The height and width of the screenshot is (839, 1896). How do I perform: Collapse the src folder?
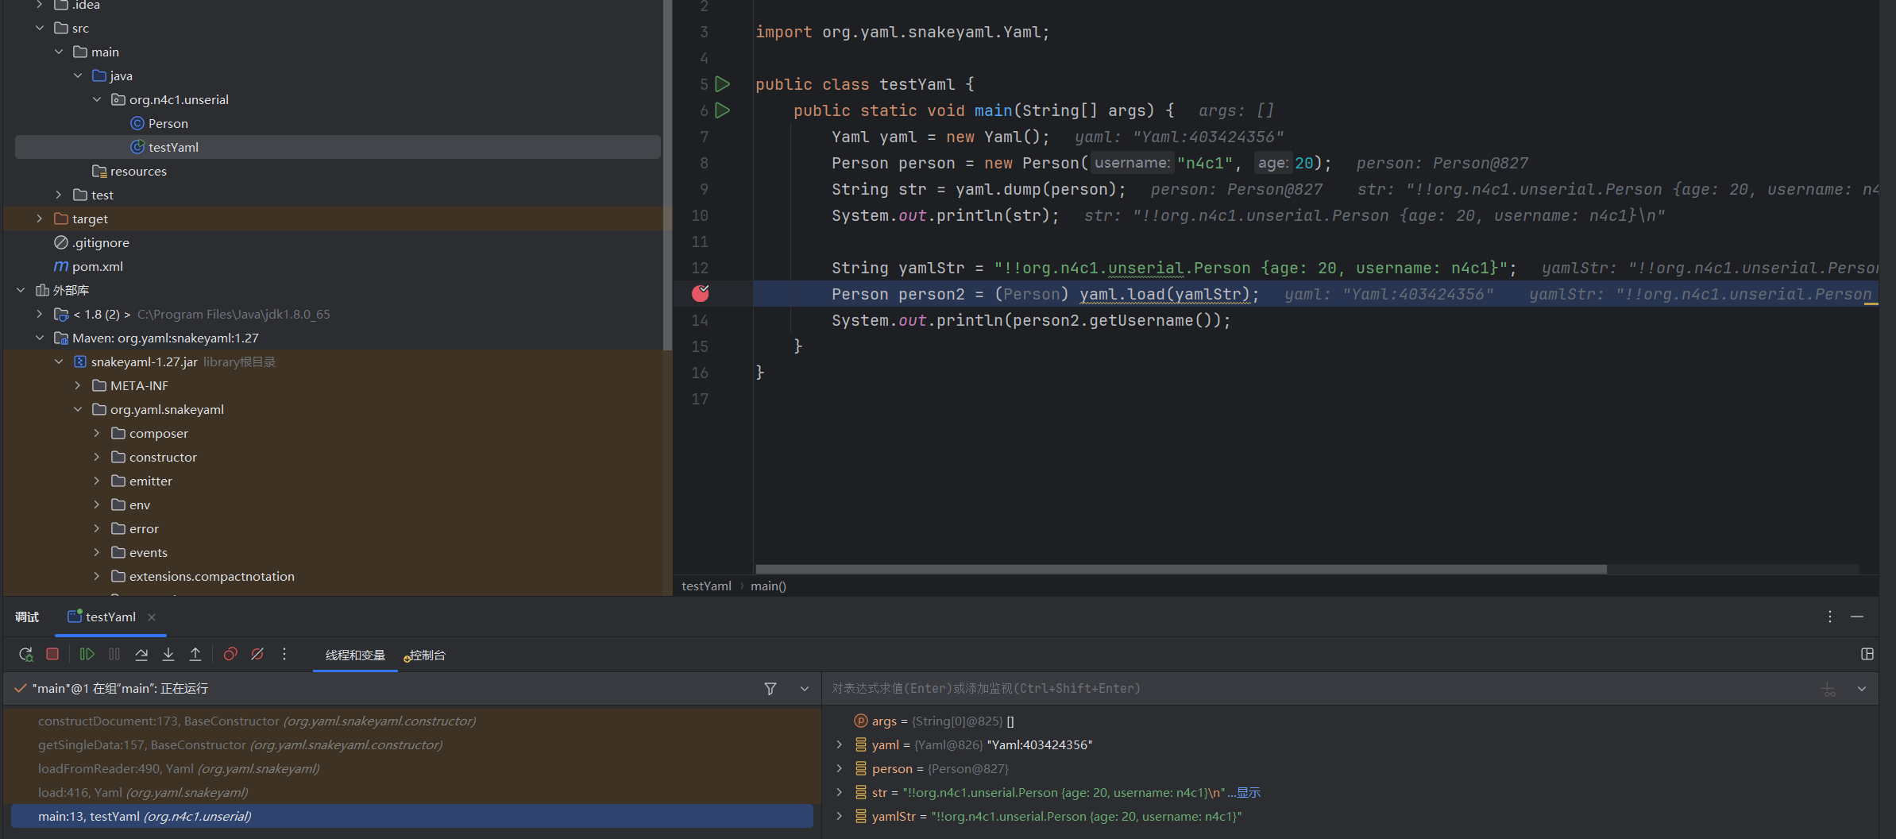pos(40,28)
